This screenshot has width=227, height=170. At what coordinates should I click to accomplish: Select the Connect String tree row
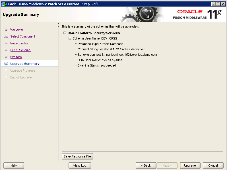[x=112, y=49]
